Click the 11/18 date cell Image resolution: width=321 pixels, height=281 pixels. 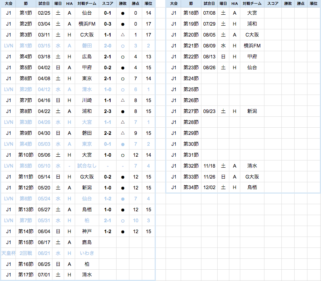click(x=209, y=166)
